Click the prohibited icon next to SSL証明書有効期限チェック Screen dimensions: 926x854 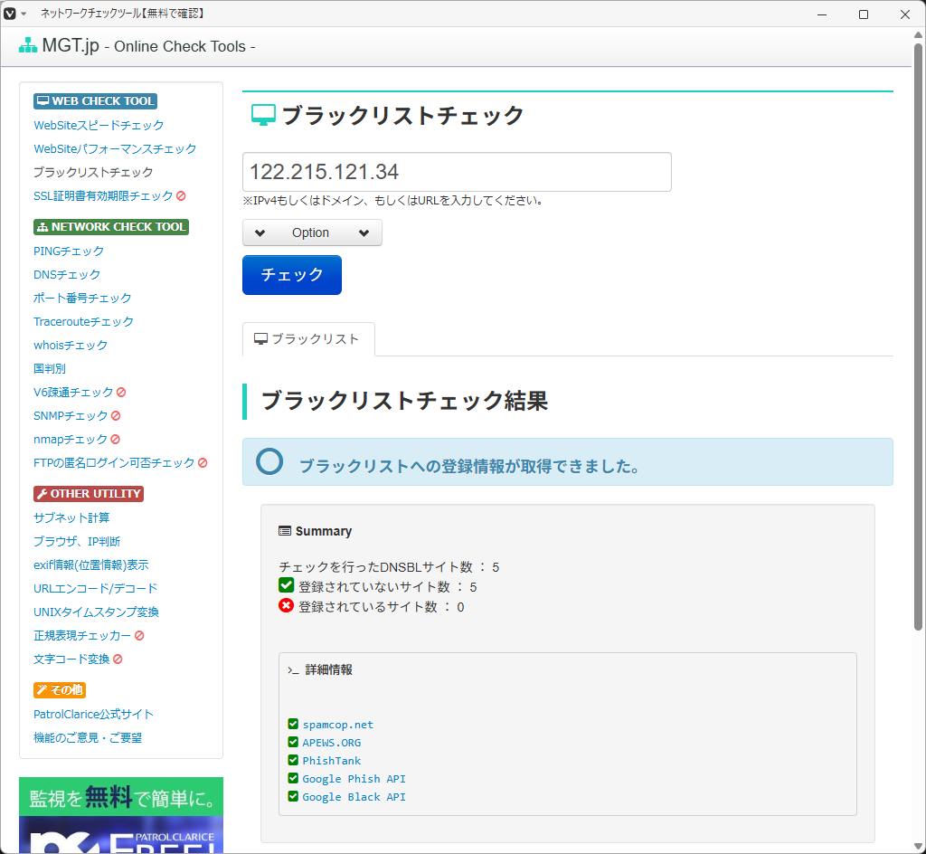pyautogui.click(x=181, y=196)
